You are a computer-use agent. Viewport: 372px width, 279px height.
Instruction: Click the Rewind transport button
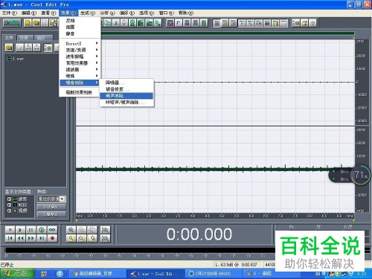(x=20, y=238)
